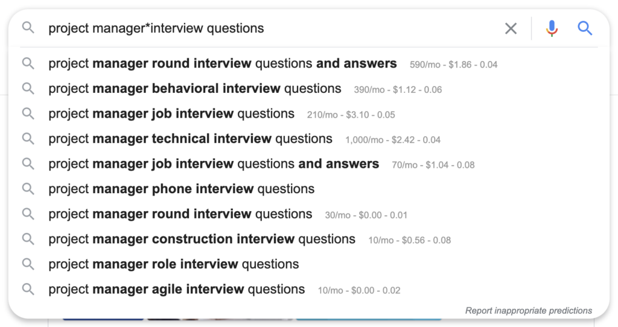Click magnifier icon left of search query
The height and width of the screenshot is (327, 618).
pos(28,28)
